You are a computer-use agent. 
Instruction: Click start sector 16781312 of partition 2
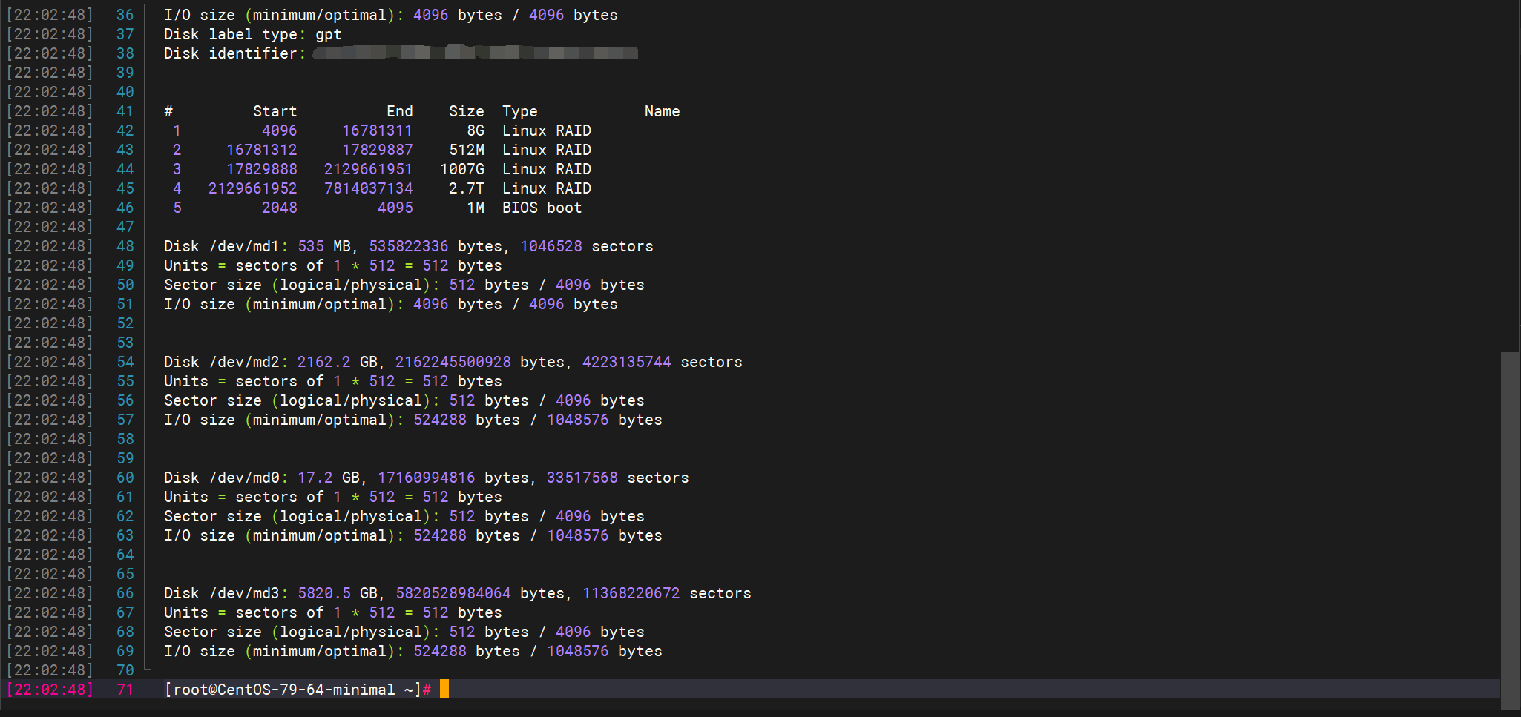pos(262,150)
